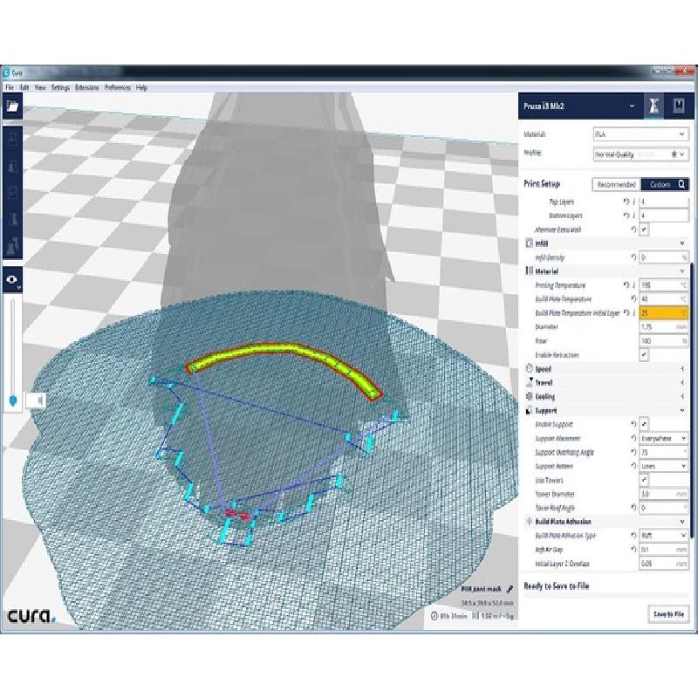Open the view mode eye icon

pyautogui.click(x=12, y=279)
